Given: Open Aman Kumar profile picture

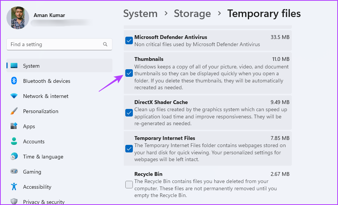Looking at the screenshot, I should pyautogui.click(x=18, y=18).
